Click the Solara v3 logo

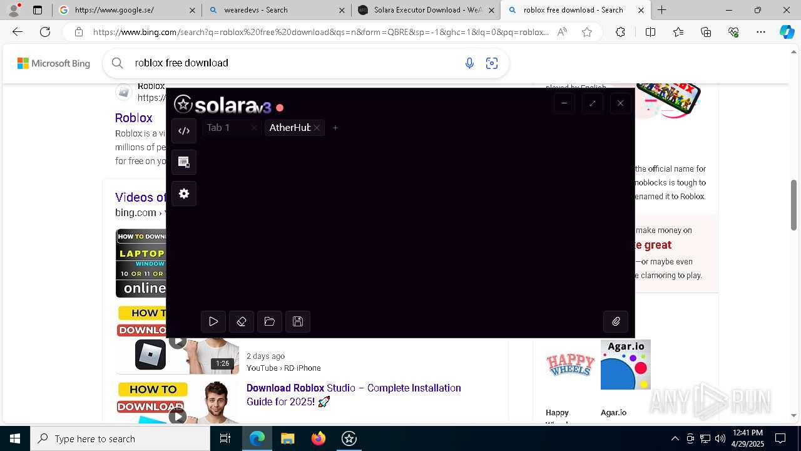point(222,105)
